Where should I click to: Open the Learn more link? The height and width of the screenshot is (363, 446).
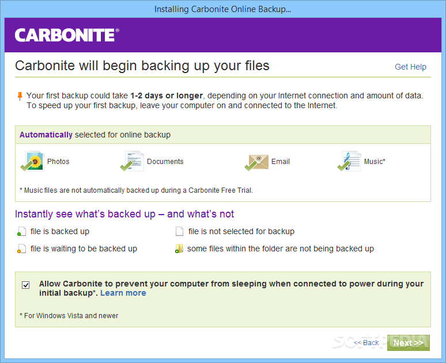pyautogui.click(x=123, y=293)
